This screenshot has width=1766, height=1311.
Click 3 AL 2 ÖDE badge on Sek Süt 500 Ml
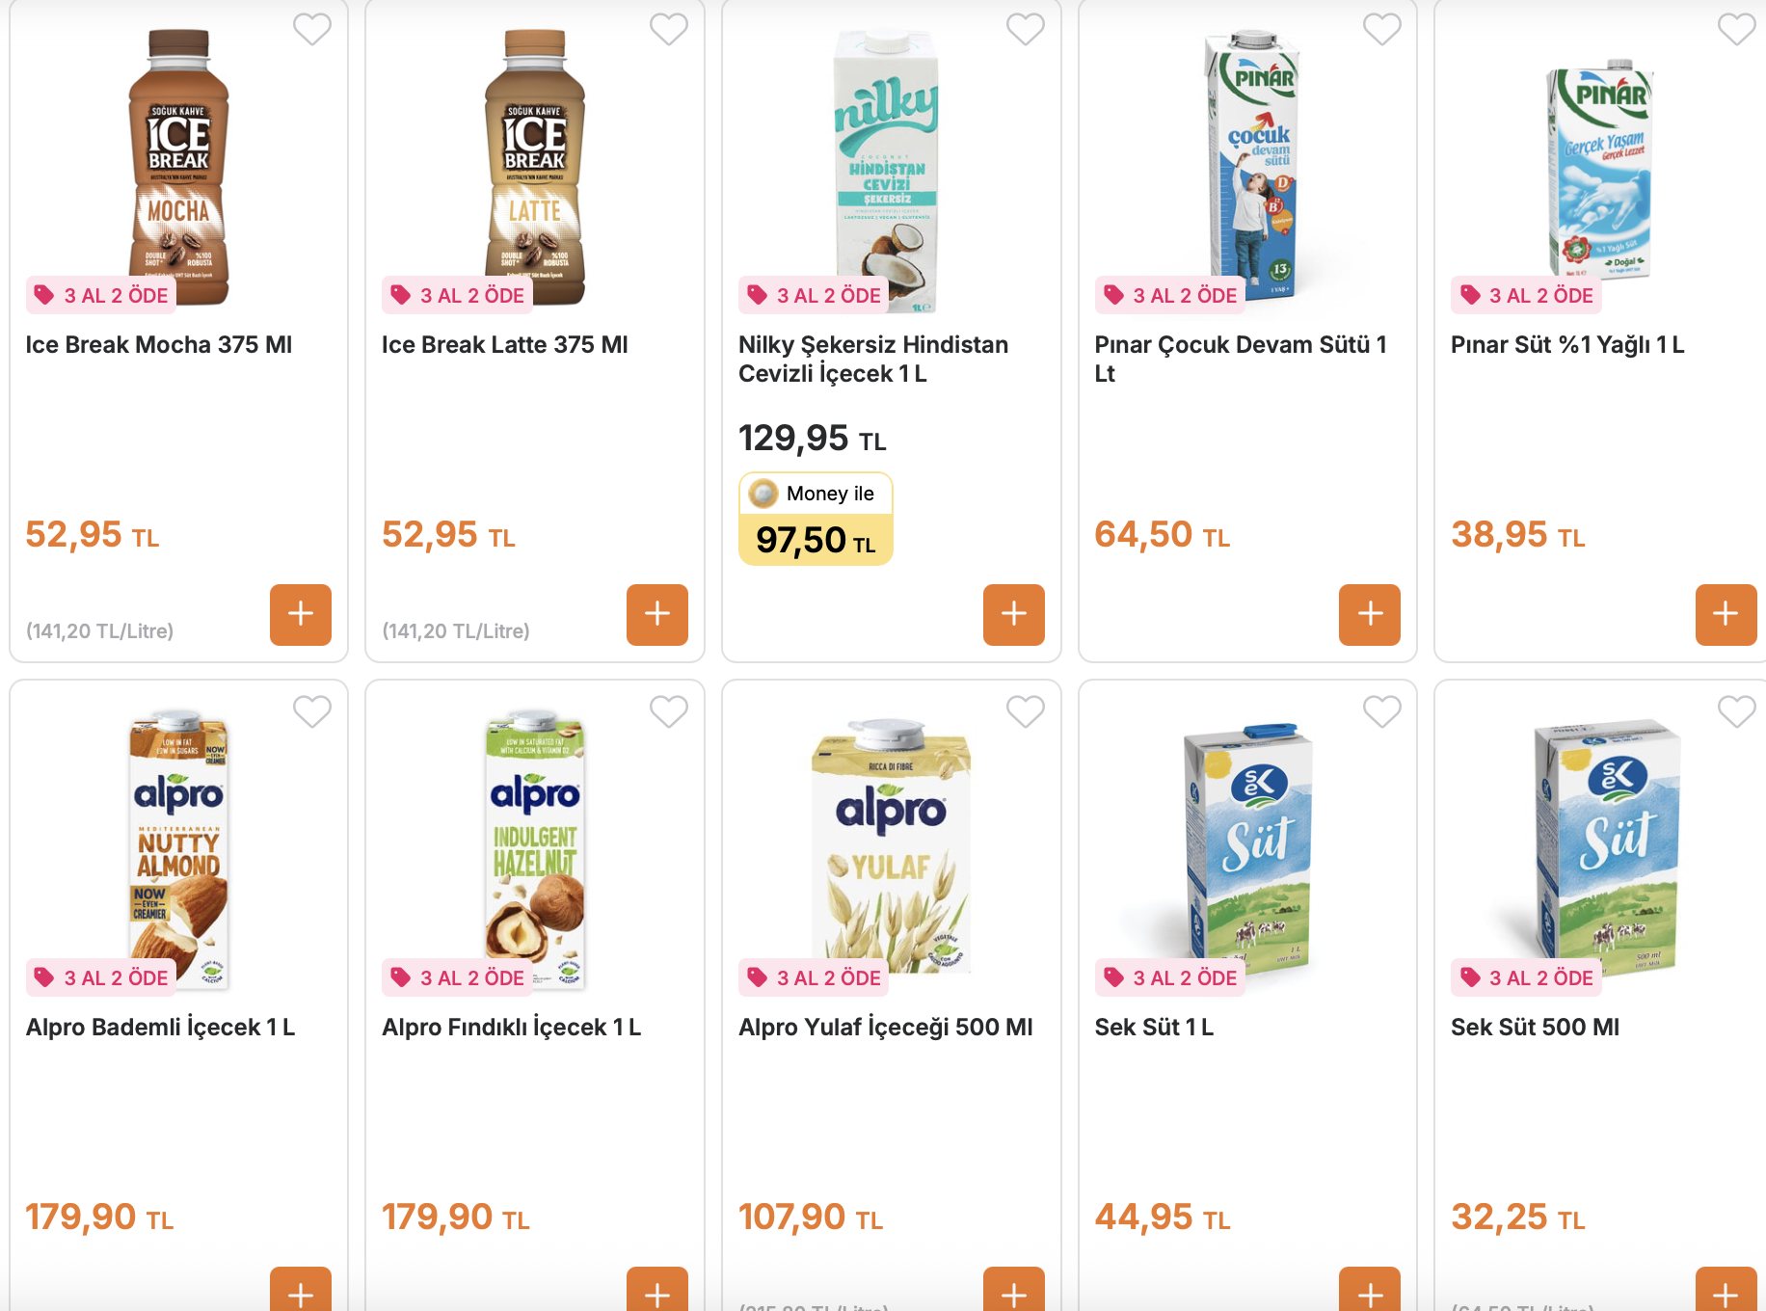[x=1526, y=977]
